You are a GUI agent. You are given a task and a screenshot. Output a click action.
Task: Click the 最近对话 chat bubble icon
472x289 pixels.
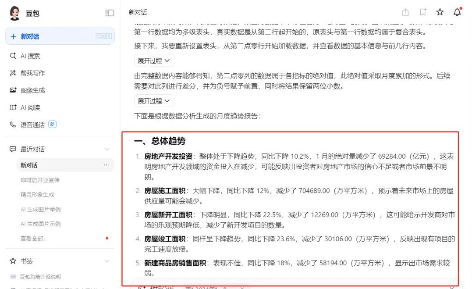pyautogui.click(x=13, y=149)
